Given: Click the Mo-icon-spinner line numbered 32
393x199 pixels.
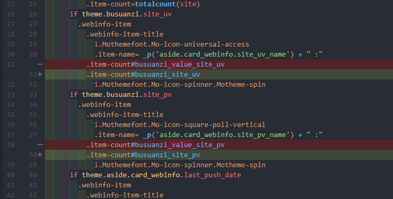Looking at the screenshot, I should pyautogui.click(x=180, y=84).
